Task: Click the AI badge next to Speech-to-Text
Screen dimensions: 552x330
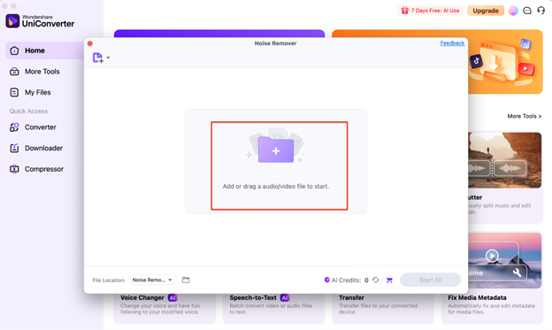Action: [x=285, y=297]
